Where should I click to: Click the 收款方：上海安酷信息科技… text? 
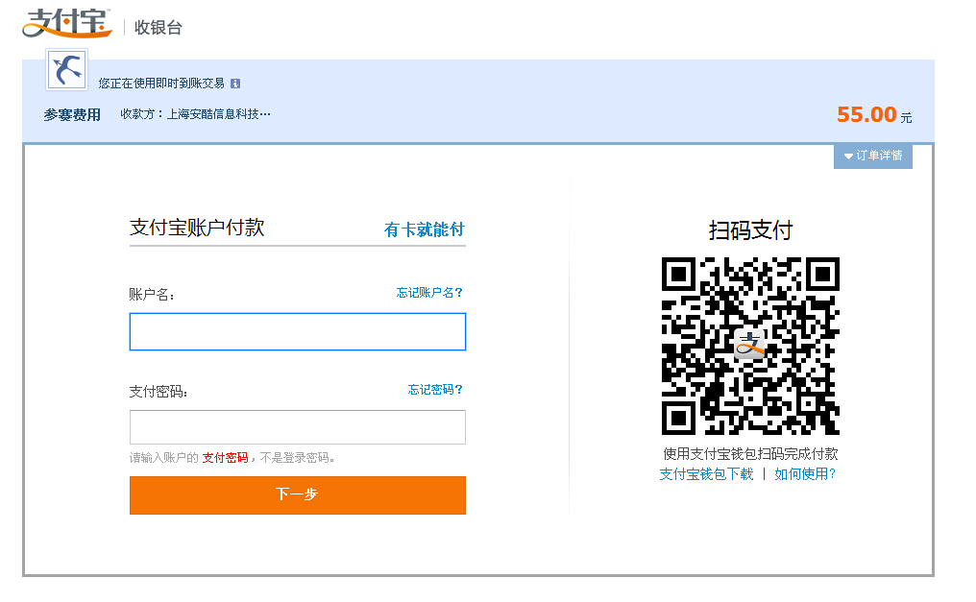[195, 114]
